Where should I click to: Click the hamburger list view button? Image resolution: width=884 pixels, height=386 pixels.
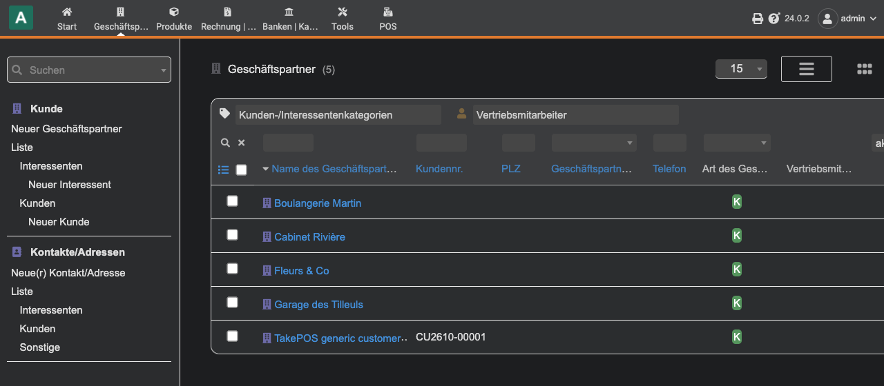(x=807, y=68)
